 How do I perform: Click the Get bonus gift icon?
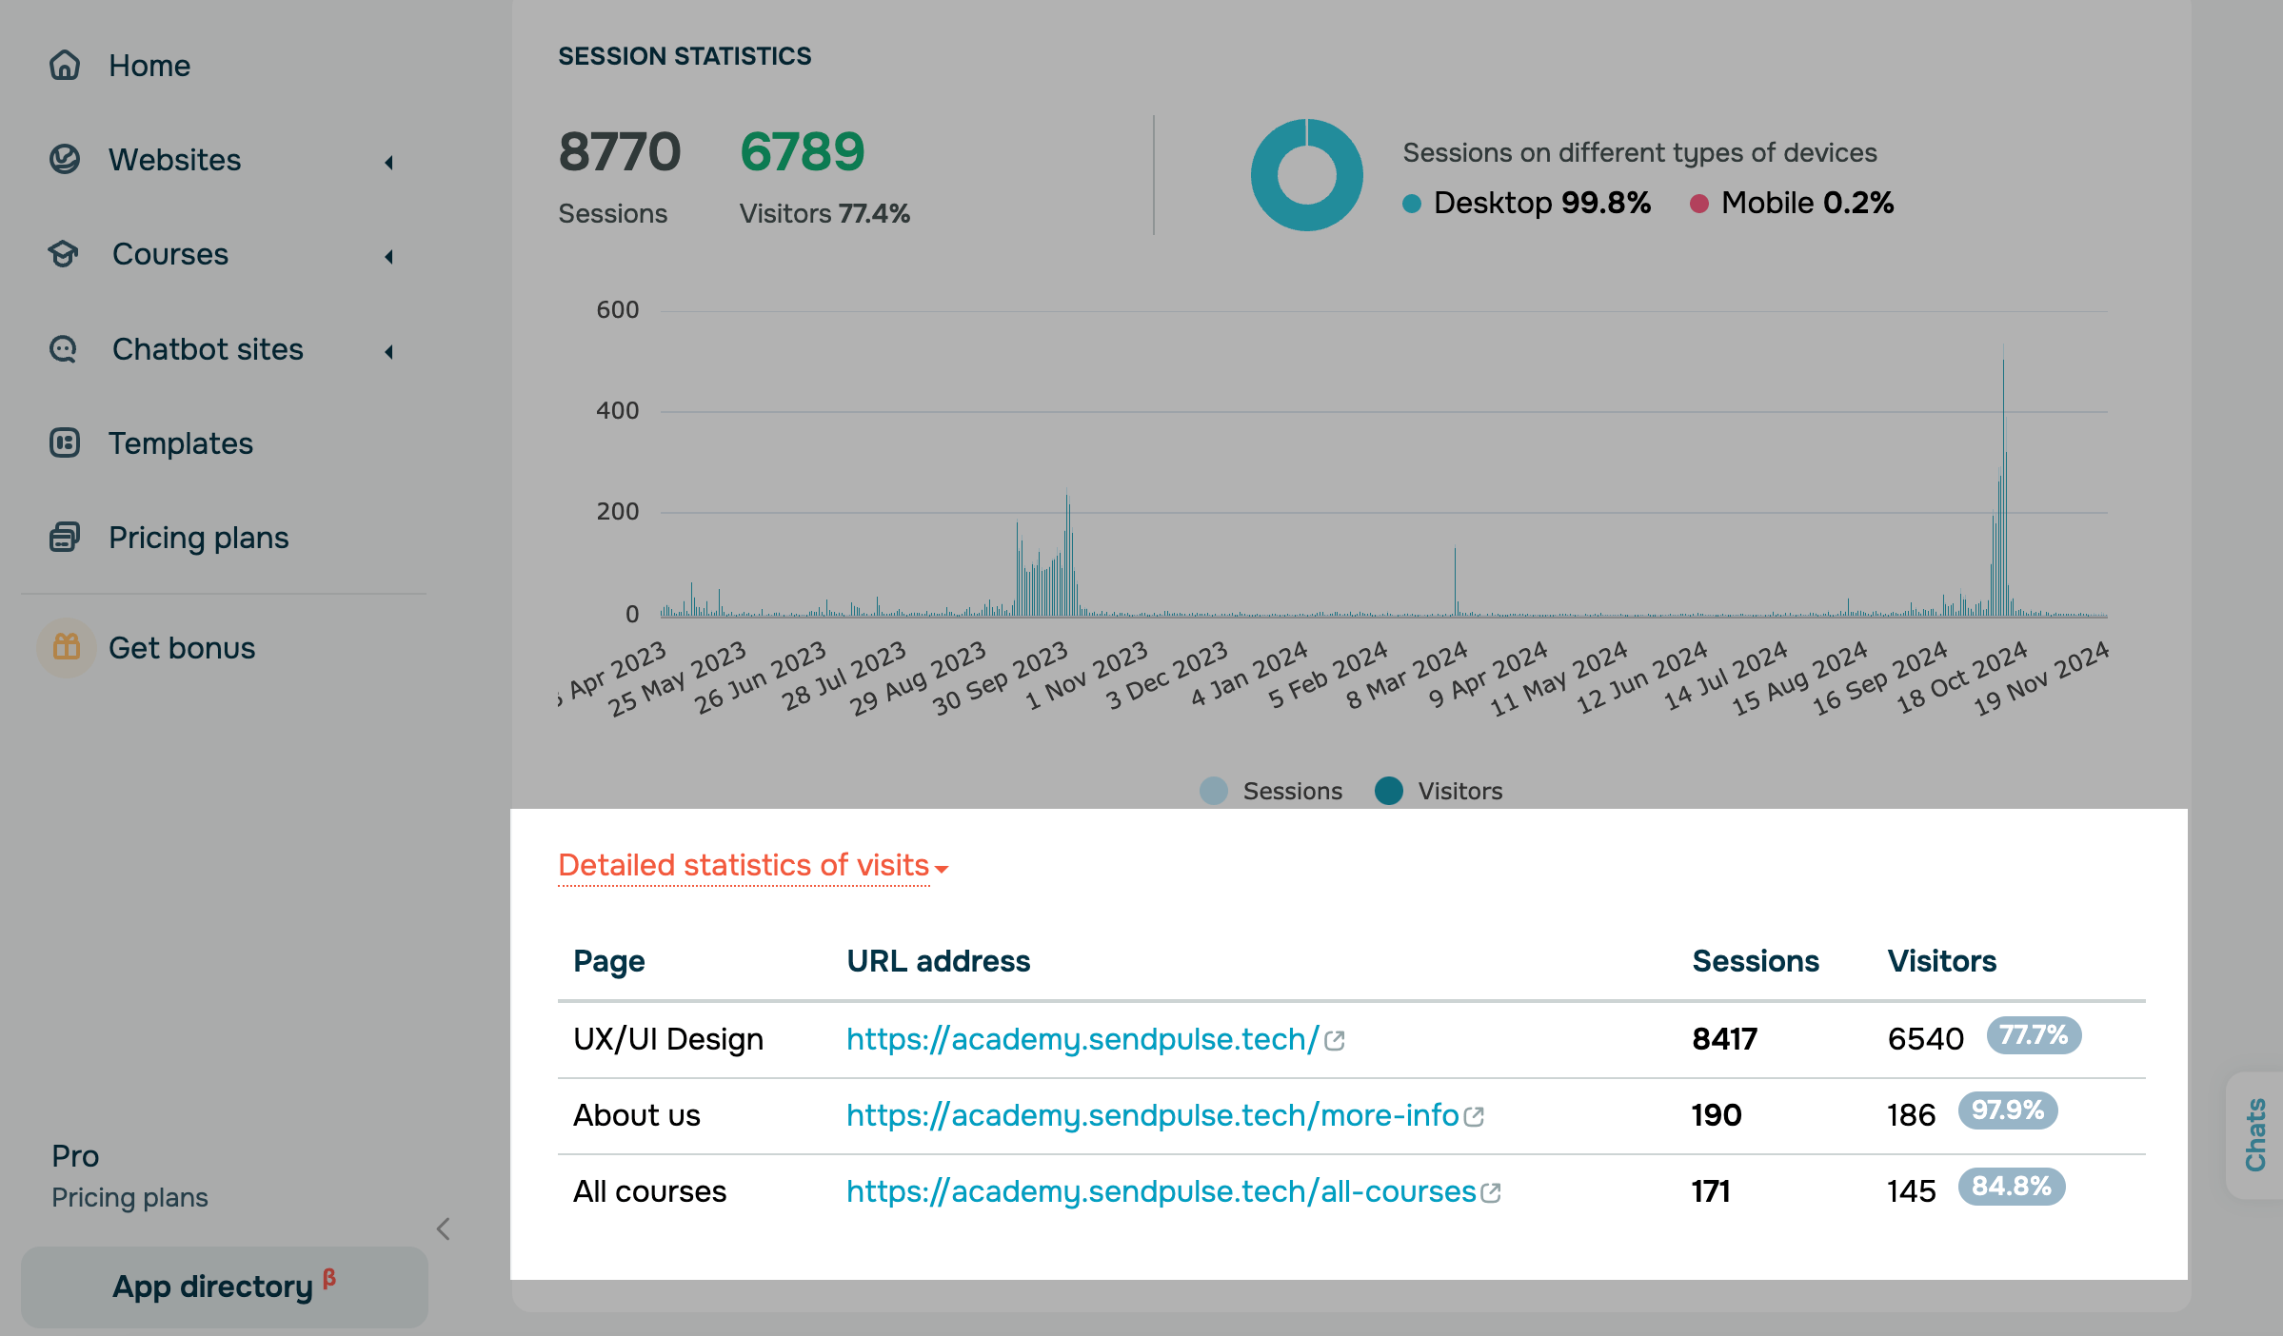pyautogui.click(x=67, y=648)
